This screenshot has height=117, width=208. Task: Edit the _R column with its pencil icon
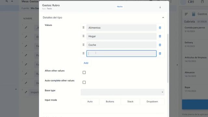coord(26,27)
